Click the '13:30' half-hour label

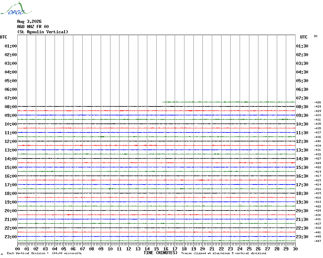click(302, 150)
